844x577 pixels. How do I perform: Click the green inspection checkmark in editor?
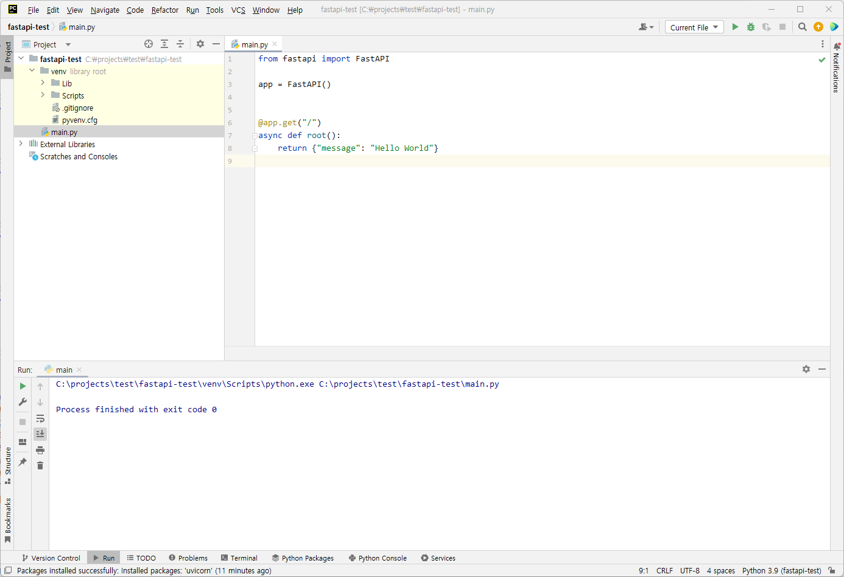click(x=822, y=60)
